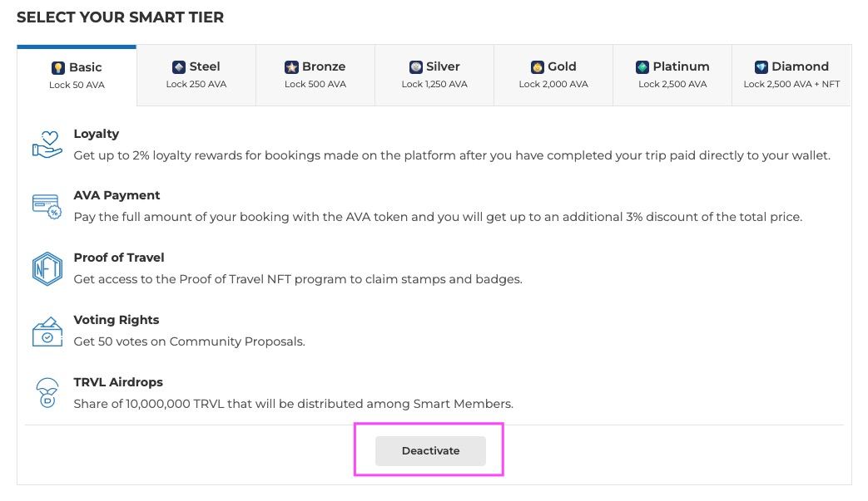The image size is (868, 501).
Task: Click the Voting Rights heading
Action: coord(117,320)
